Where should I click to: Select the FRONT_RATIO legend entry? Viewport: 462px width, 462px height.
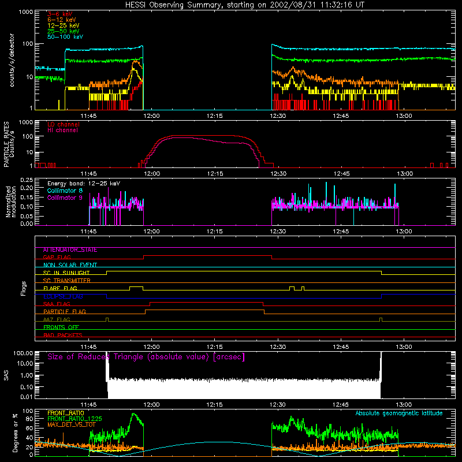pos(66,413)
